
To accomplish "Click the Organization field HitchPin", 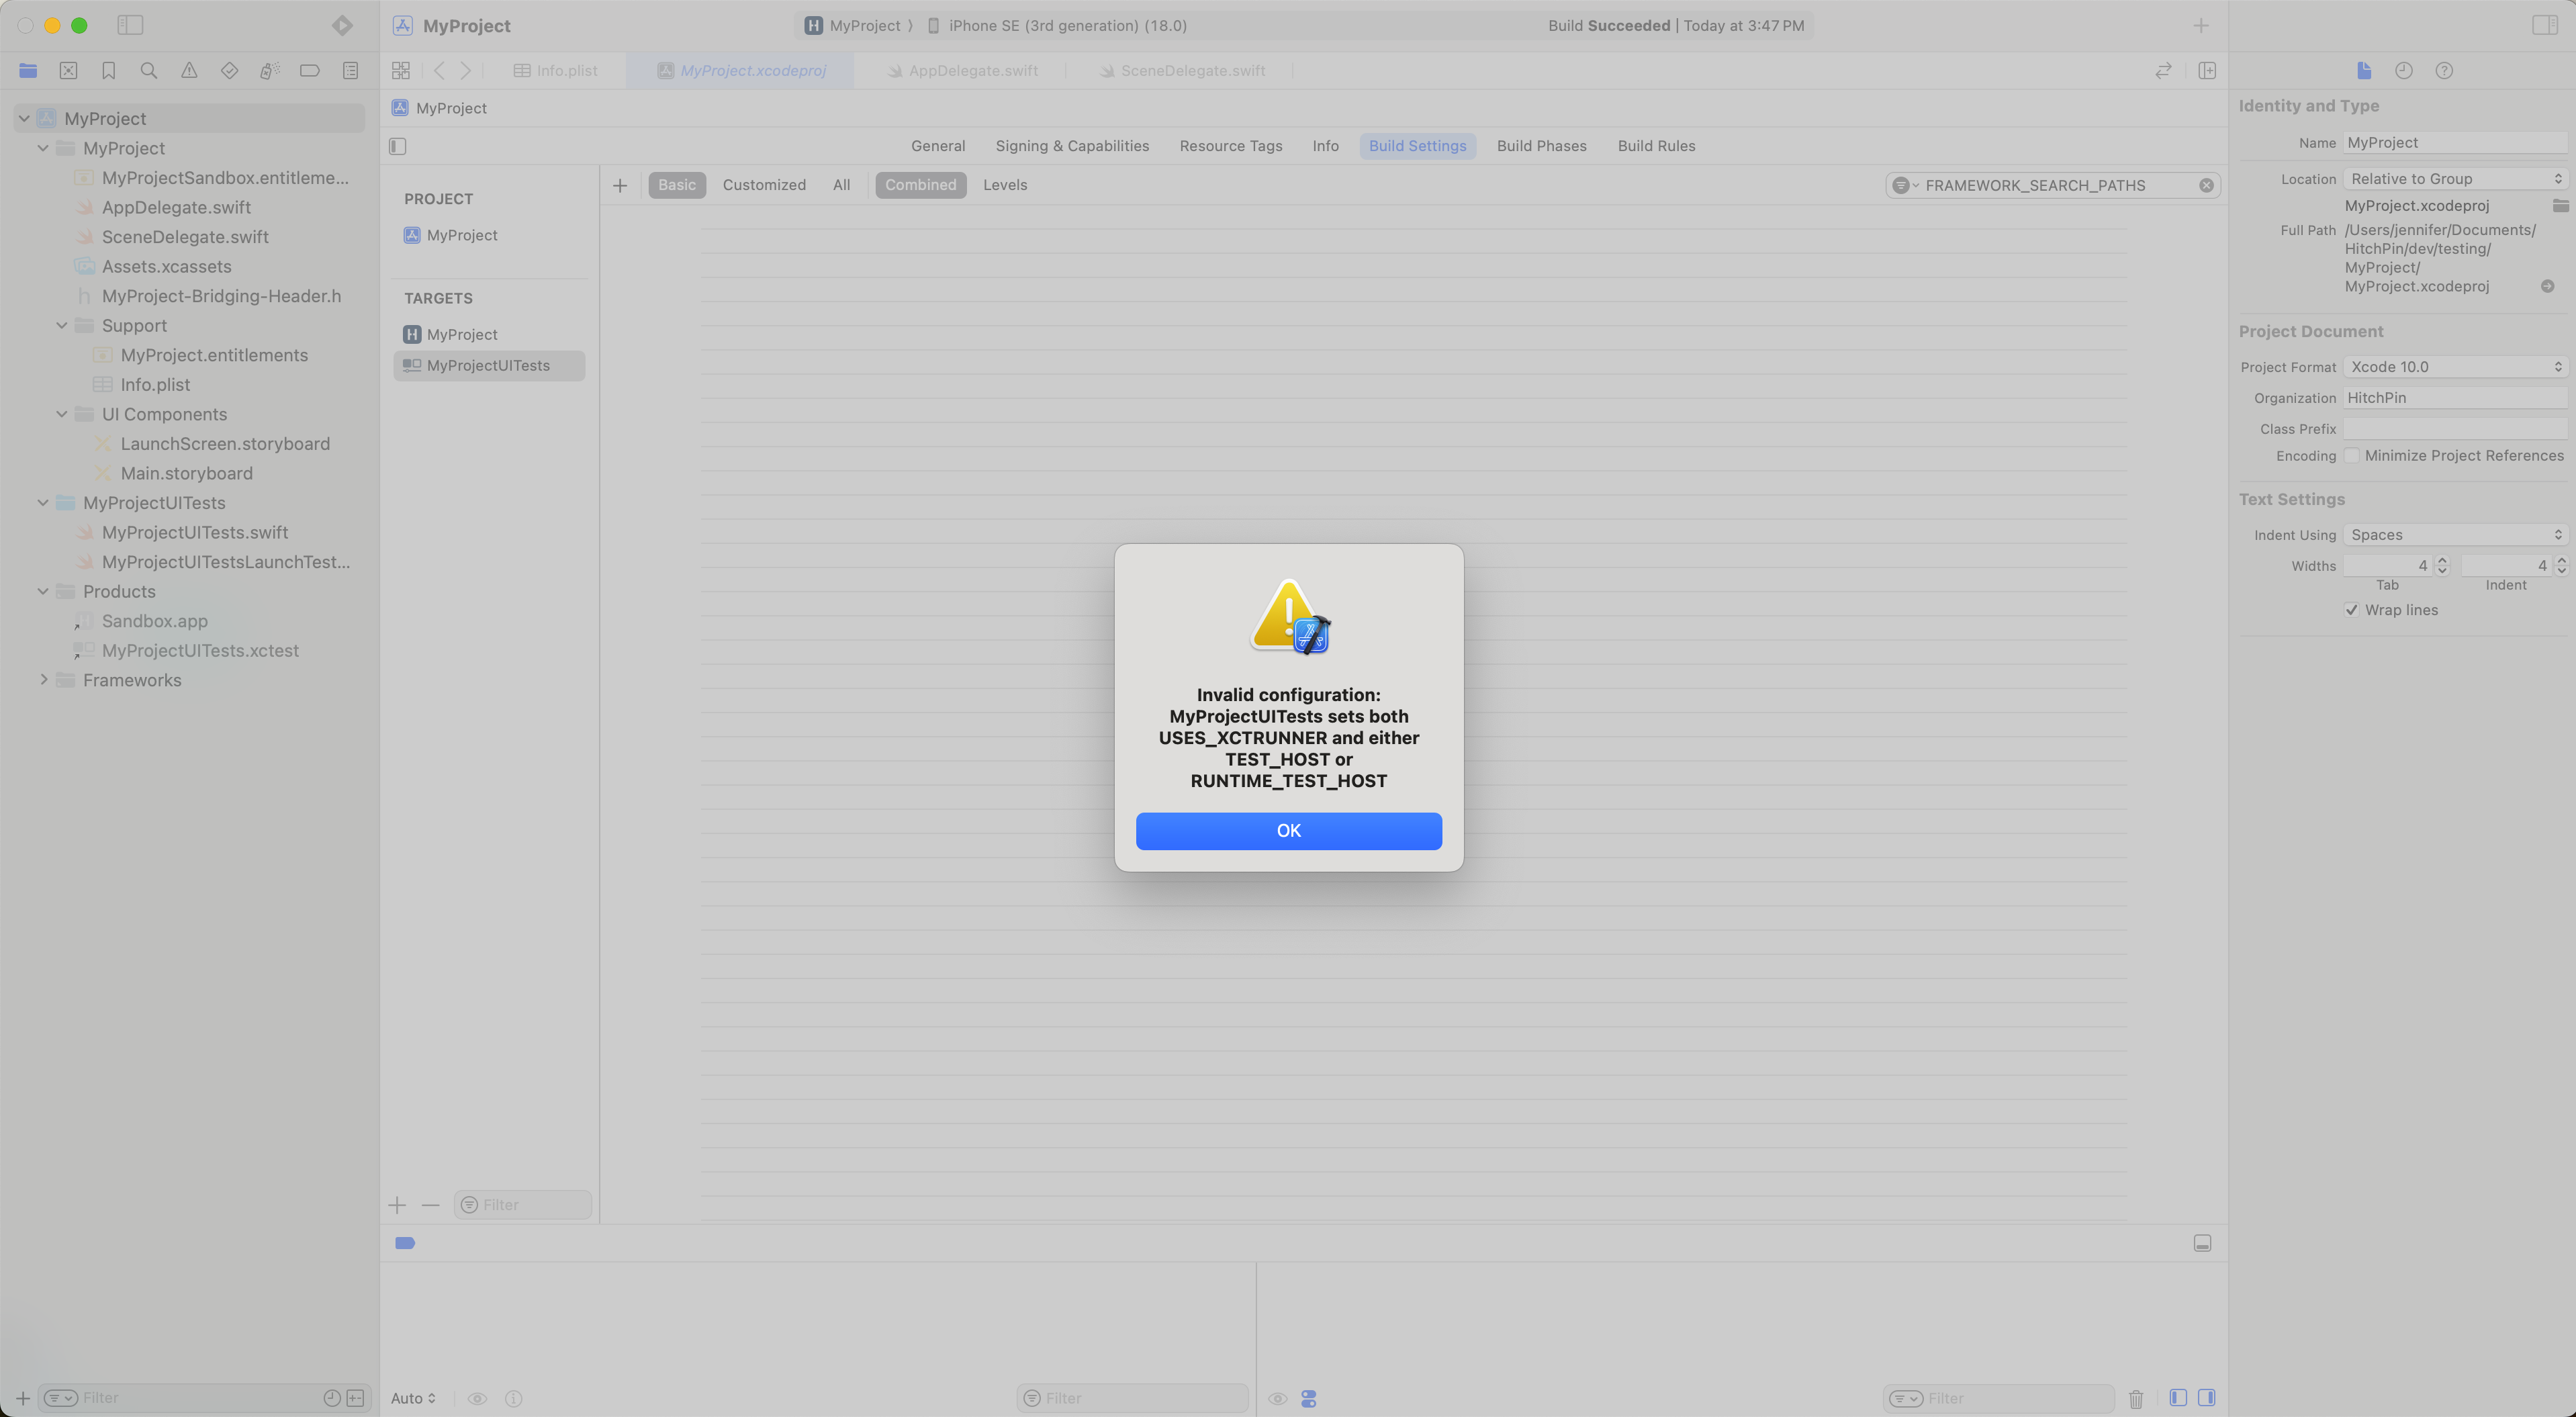I will (x=2455, y=398).
